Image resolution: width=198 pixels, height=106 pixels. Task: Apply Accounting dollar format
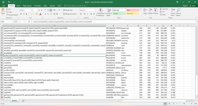[81, 14]
